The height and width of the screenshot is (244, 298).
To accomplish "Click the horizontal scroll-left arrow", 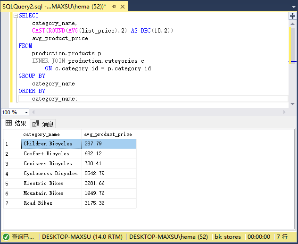I will coord(33,112).
